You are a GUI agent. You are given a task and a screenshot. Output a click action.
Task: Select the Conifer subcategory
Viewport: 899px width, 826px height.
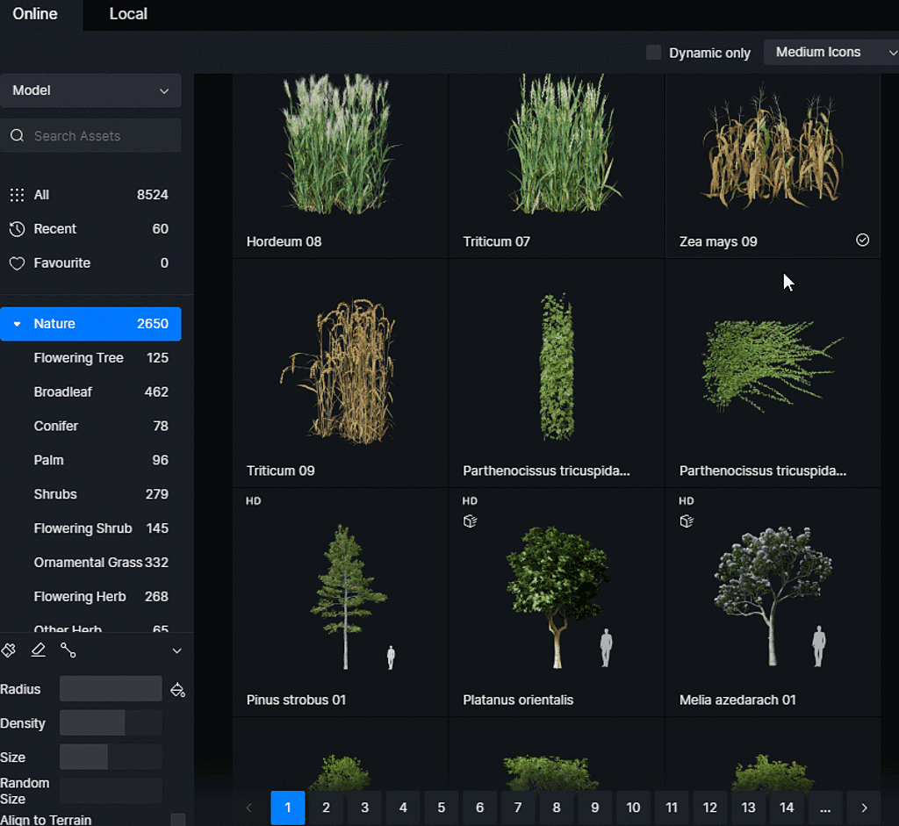pos(90,426)
